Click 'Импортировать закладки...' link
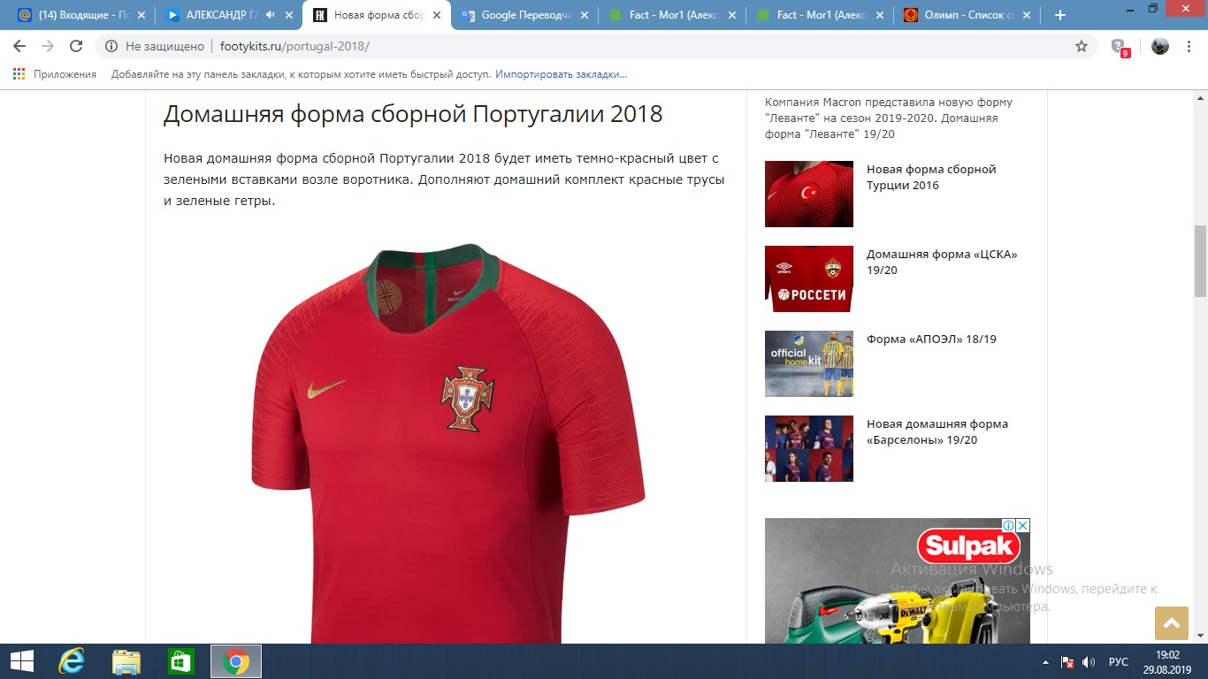1208x679 pixels. click(561, 74)
